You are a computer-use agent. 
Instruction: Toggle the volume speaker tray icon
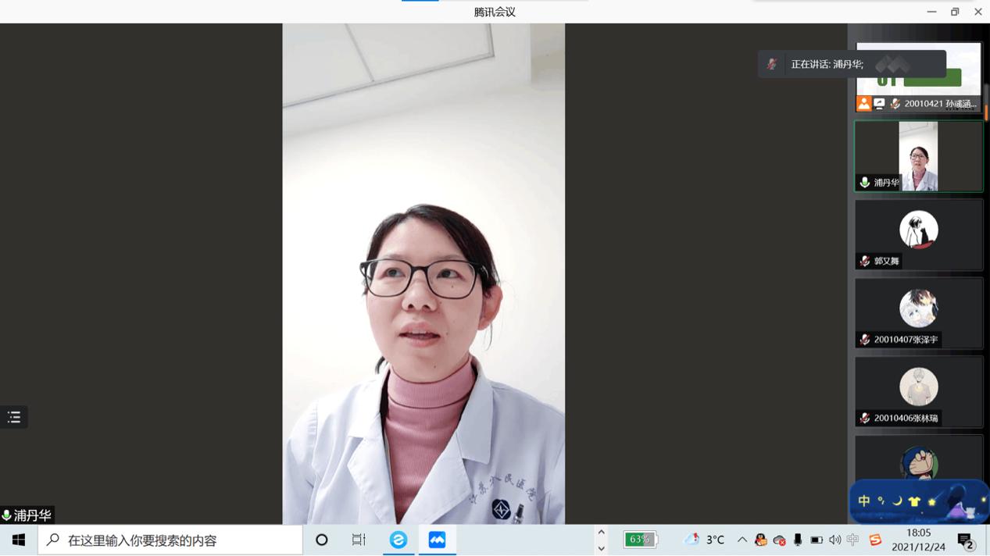tap(835, 540)
